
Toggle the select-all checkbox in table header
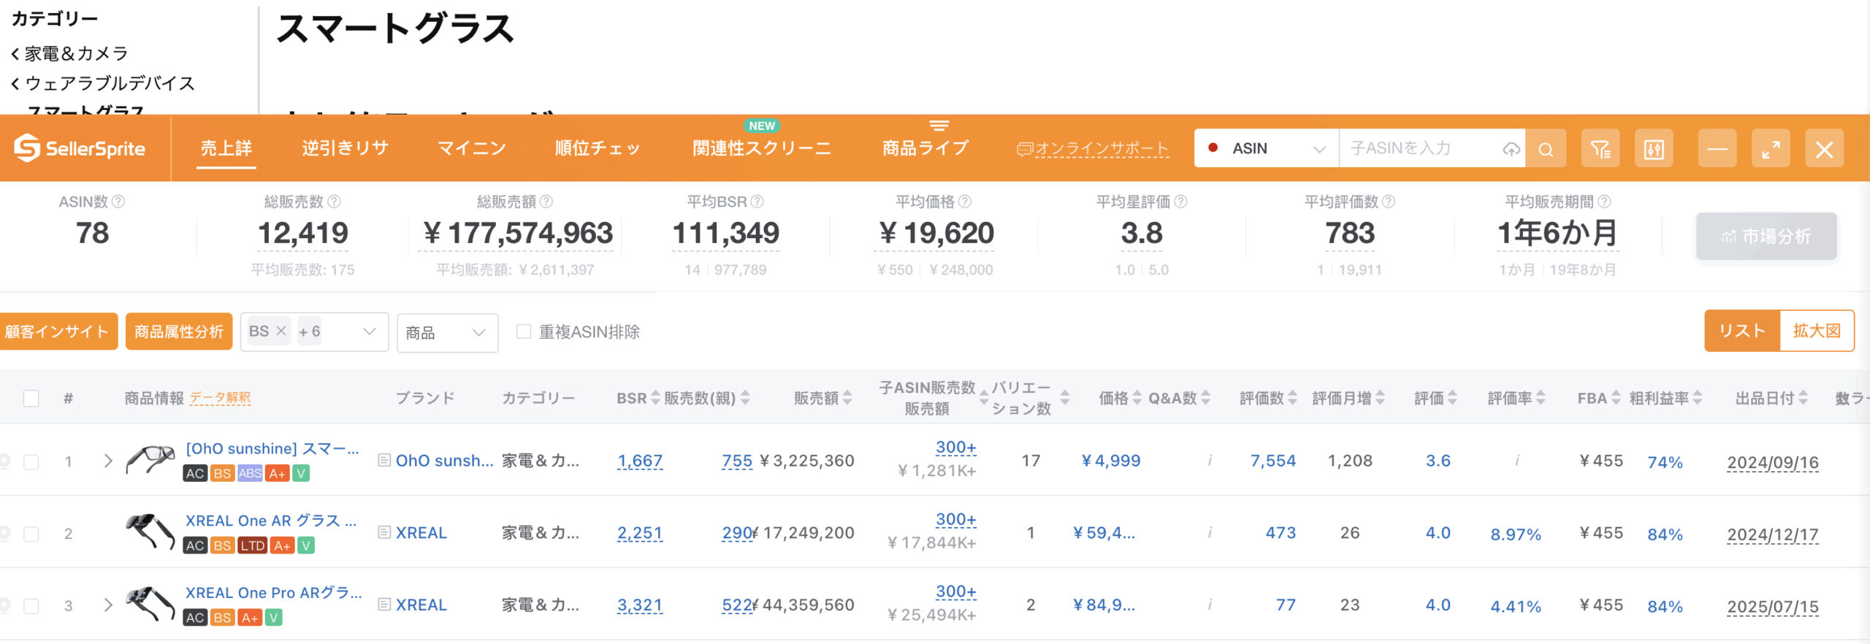tap(31, 398)
